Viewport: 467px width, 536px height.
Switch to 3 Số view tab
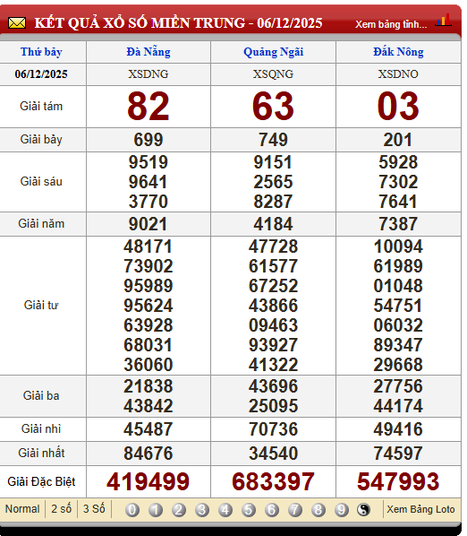pyautogui.click(x=94, y=509)
